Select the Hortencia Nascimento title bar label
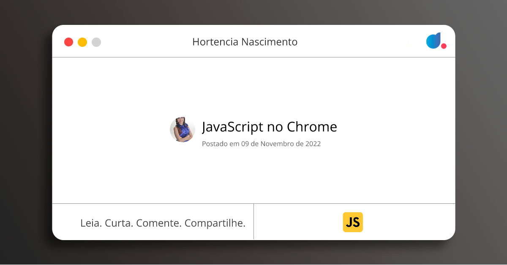507x265 pixels. tap(245, 42)
